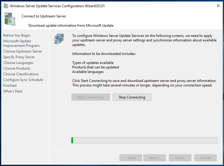Viewport: 224px width, 166px height.
Task: Click the WSUS wizard title bar icon
Action: point(6,6)
